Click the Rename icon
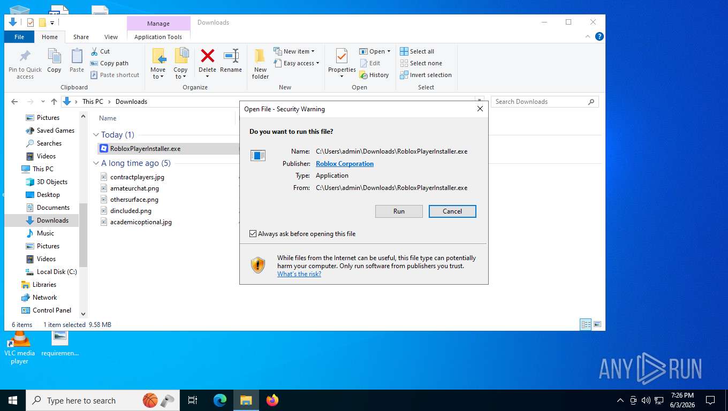Viewport: 728px width, 411px height. tap(231, 56)
